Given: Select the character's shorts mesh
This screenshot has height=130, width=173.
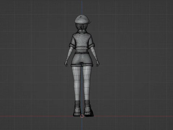Looking at the screenshot, I should click(x=82, y=60).
